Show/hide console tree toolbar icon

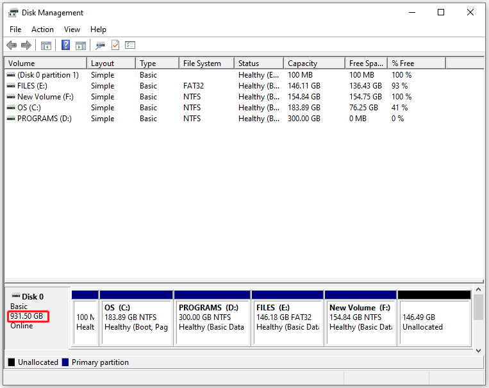(46, 46)
